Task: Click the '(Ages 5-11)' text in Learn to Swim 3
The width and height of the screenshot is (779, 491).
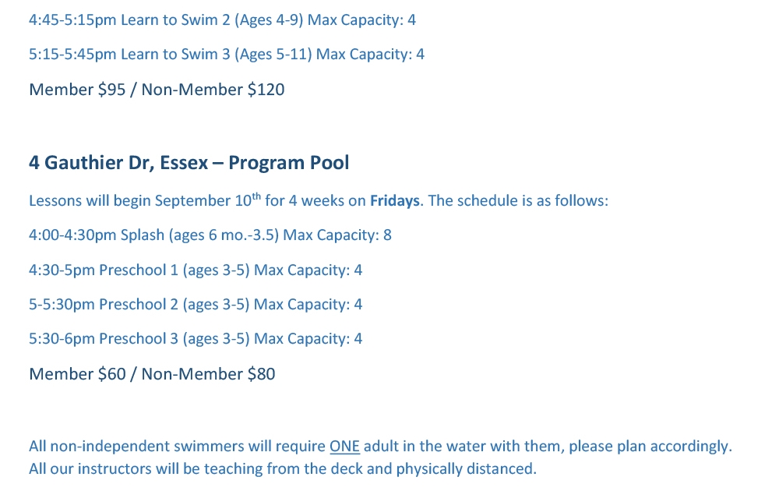Action: pos(273,55)
